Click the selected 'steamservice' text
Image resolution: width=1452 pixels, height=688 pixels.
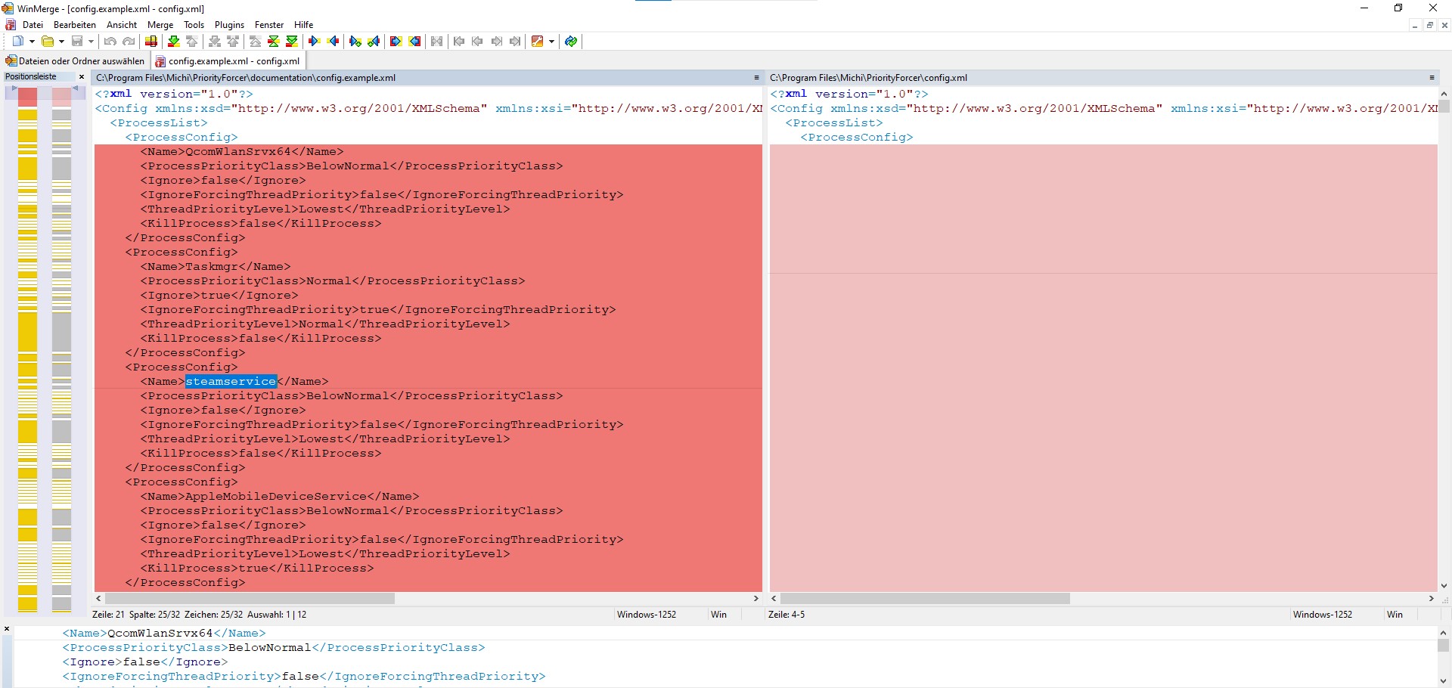[x=231, y=382]
